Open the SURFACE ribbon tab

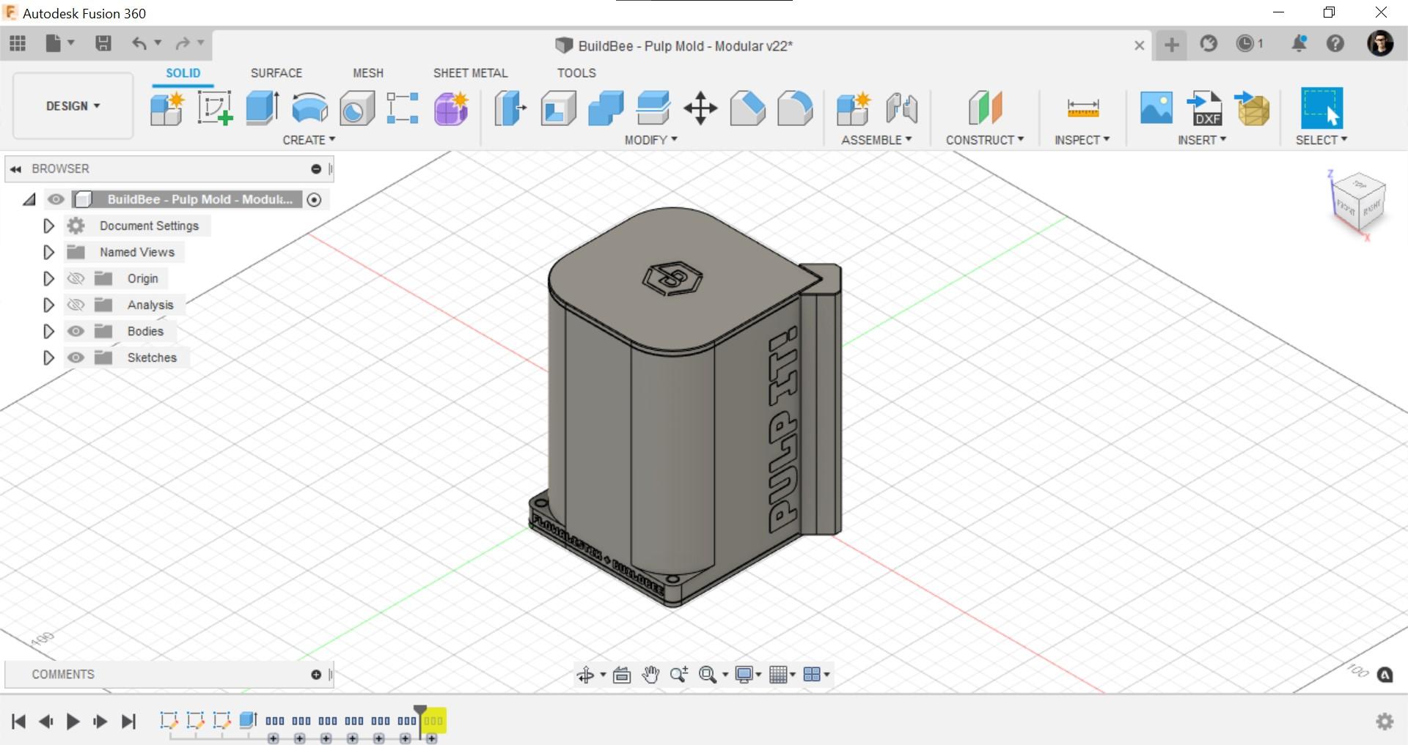(276, 73)
